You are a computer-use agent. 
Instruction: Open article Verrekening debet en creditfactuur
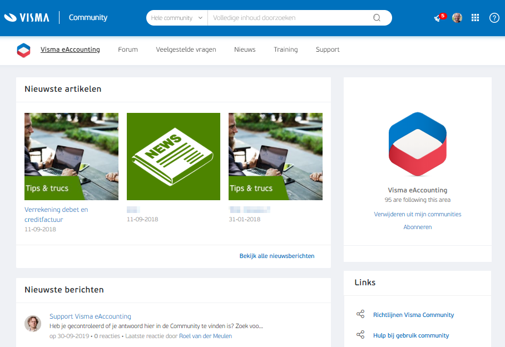pyautogui.click(x=56, y=215)
